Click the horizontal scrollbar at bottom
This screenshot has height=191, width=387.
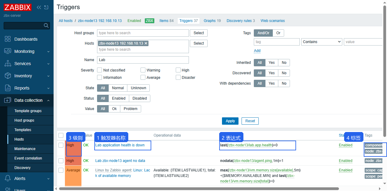tap(199, 189)
